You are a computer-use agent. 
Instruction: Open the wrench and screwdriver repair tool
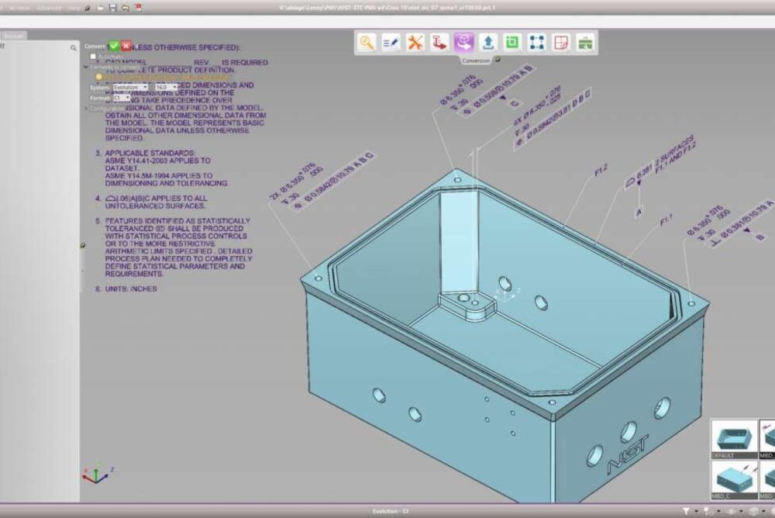tap(415, 43)
